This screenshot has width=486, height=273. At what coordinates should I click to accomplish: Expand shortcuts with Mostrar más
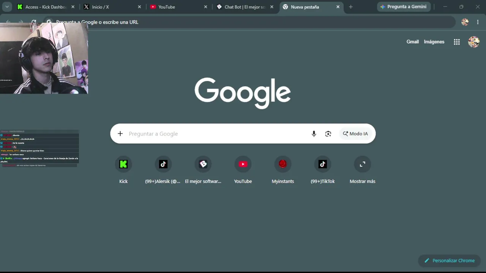[363, 164]
